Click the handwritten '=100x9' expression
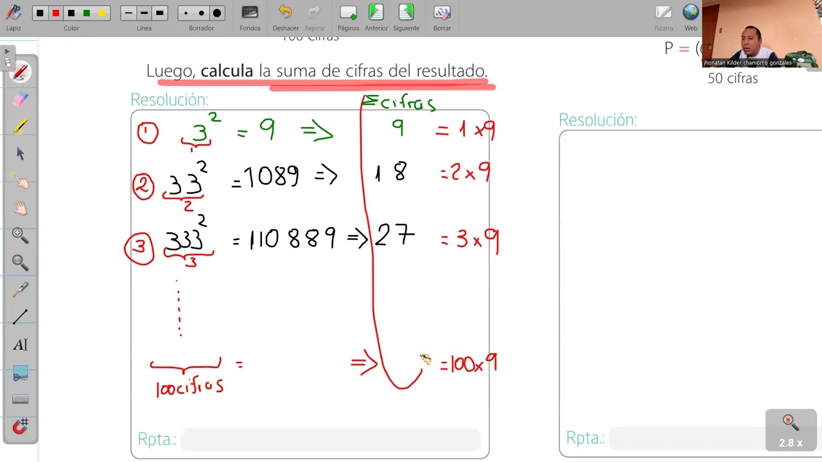Image resolution: width=822 pixels, height=462 pixels. (468, 364)
